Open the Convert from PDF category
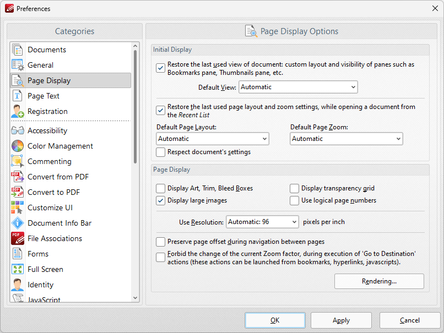 [71, 177]
